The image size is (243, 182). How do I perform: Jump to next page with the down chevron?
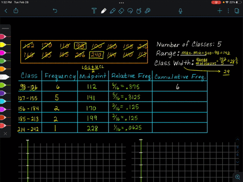pos(237,162)
